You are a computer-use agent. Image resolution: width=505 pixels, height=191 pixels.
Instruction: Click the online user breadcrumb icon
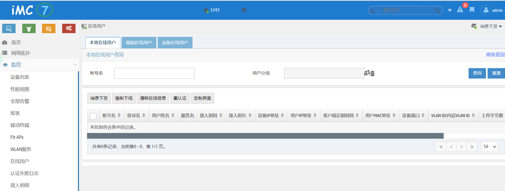[84, 26]
